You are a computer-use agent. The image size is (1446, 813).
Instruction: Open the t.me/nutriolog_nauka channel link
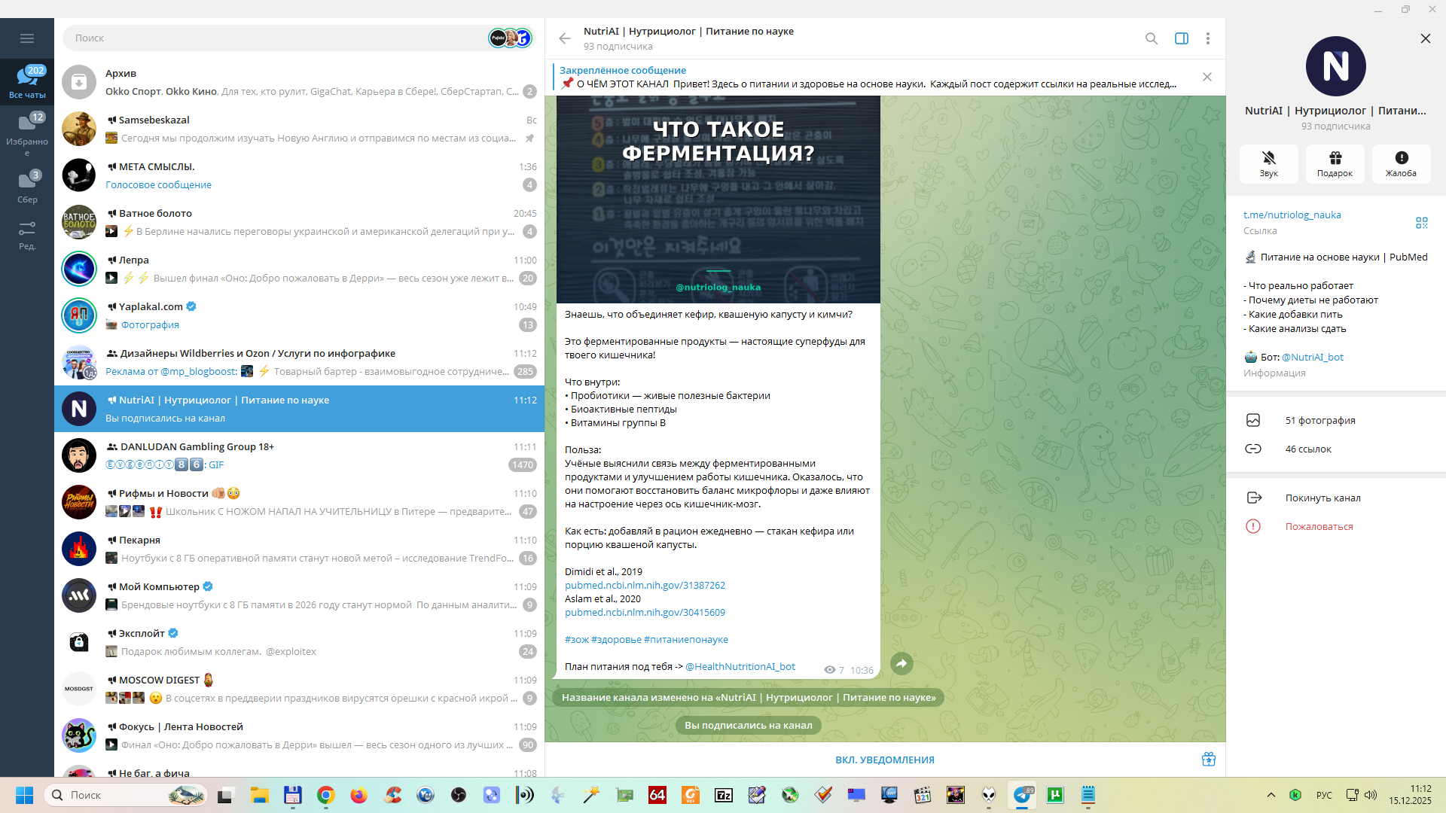[1292, 215]
